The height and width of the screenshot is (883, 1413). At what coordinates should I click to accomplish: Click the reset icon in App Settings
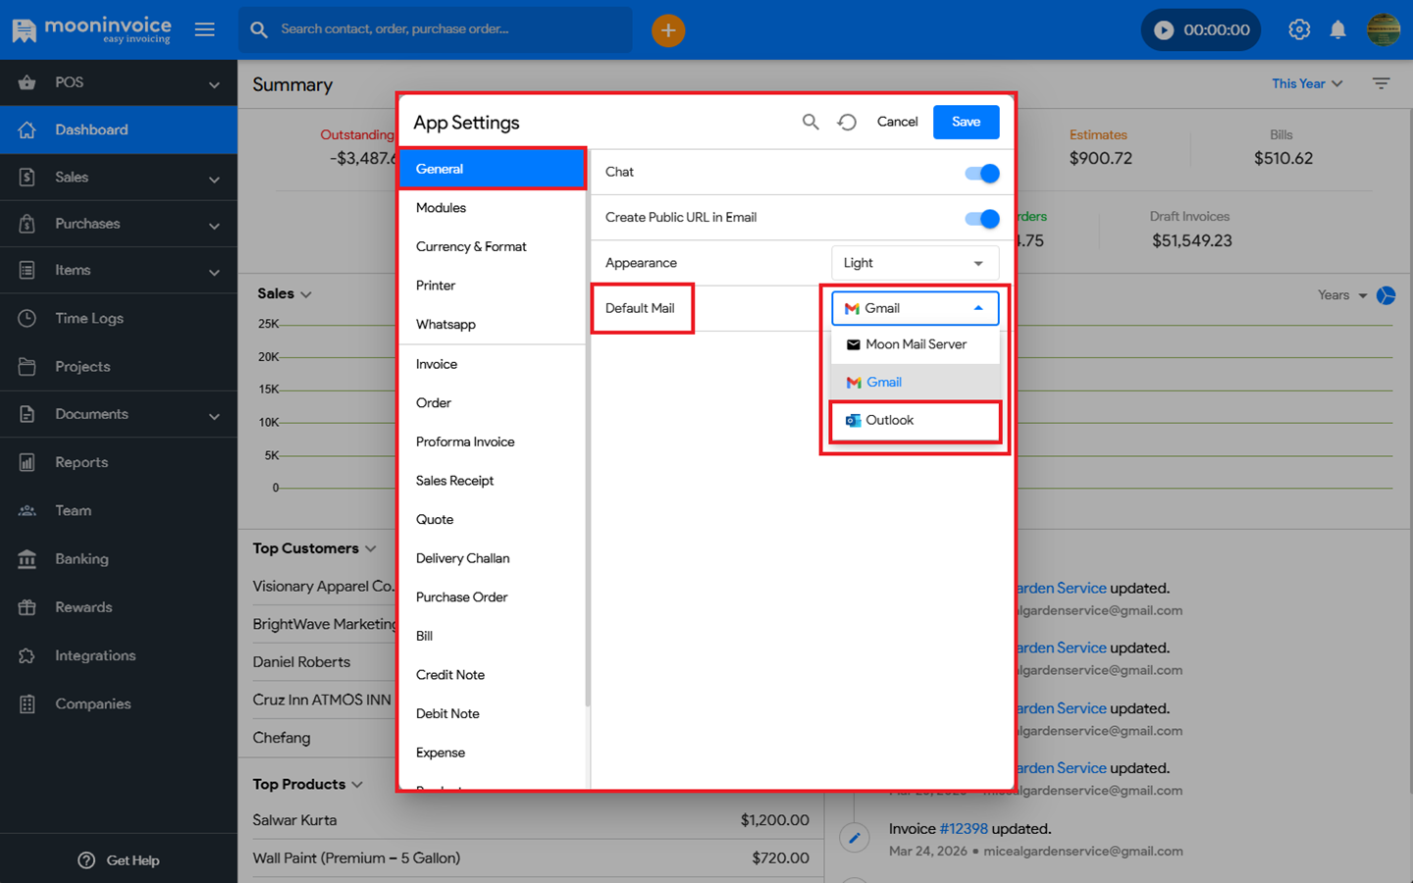847,122
